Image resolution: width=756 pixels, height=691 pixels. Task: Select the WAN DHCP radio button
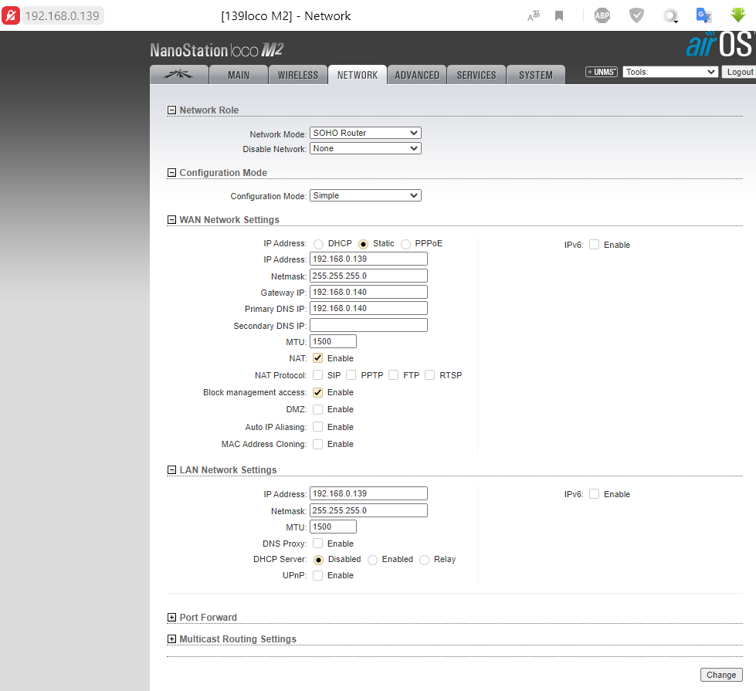(319, 244)
